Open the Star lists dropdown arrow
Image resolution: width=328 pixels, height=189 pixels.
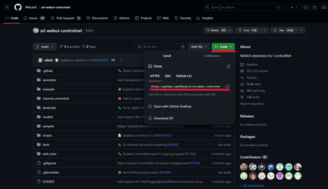point(301,30)
